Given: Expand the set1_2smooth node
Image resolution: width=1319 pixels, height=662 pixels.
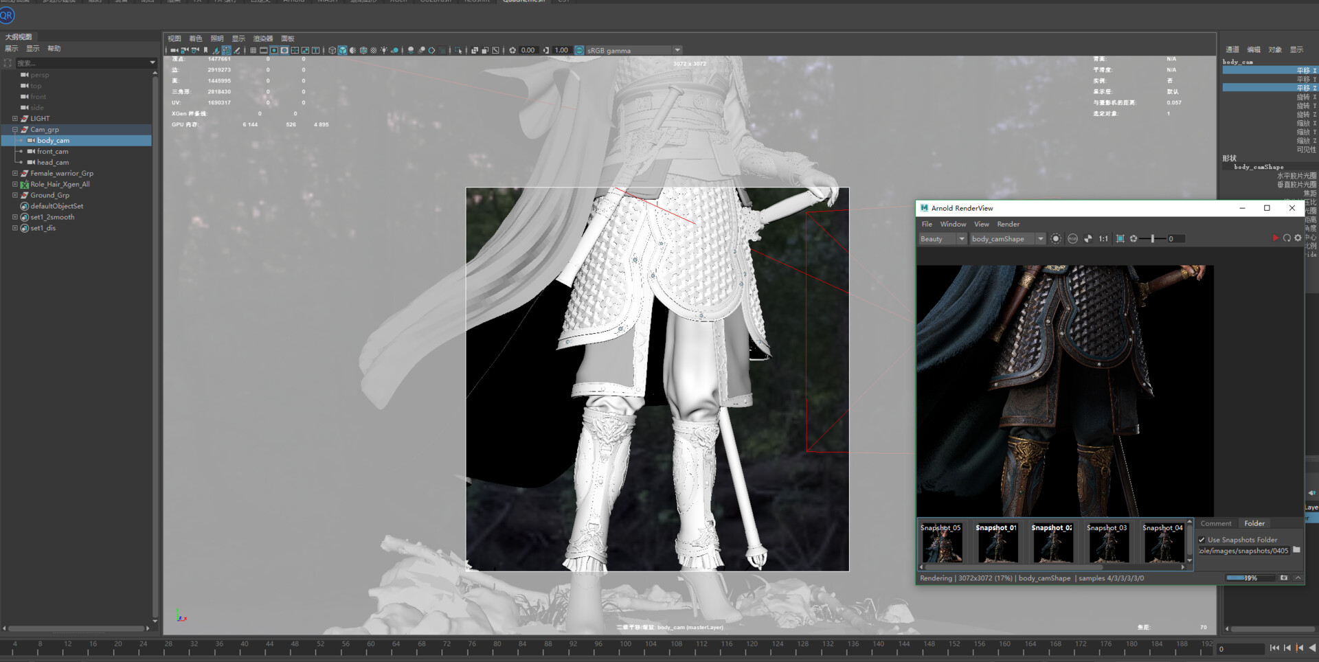Looking at the screenshot, I should [15, 217].
